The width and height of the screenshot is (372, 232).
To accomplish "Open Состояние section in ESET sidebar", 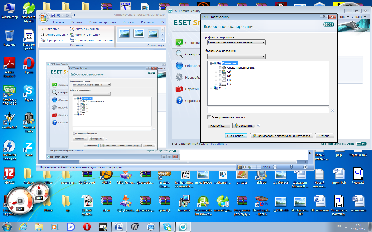I will coord(188,43).
